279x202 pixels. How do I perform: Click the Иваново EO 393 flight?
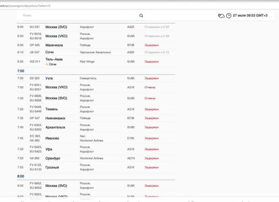pyautogui.click(x=96, y=138)
